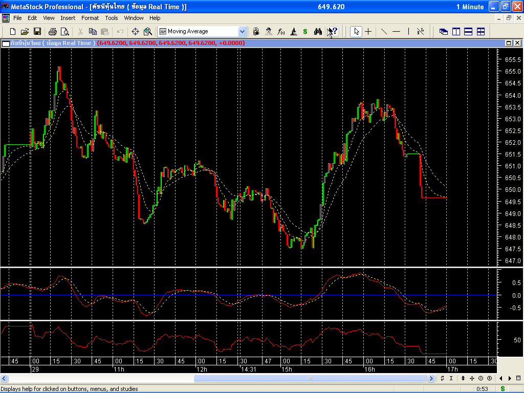Open the Window menu
Screen dimensions: 524x393
coord(134,18)
